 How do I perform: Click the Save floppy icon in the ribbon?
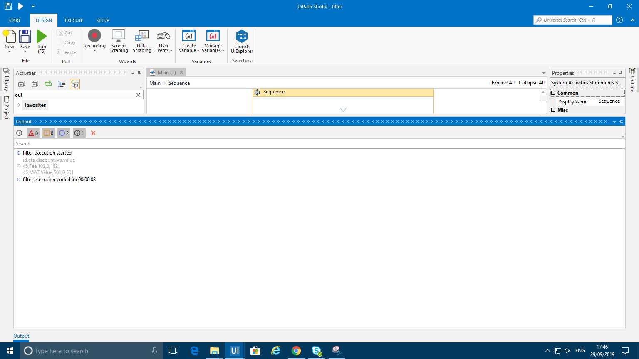[x=25, y=37]
